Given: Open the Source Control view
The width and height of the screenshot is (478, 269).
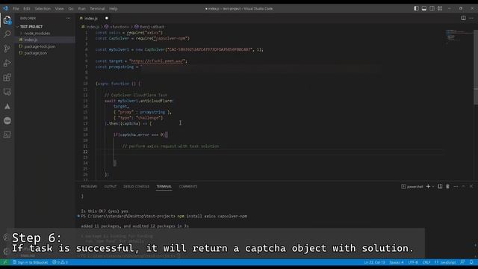Looking at the screenshot, I should [7, 48].
